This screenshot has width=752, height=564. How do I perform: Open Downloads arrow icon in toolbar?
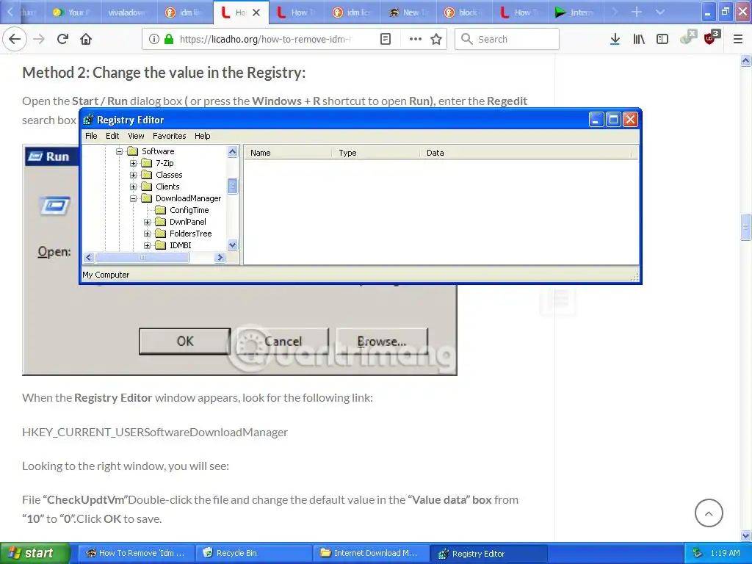point(615,39)
